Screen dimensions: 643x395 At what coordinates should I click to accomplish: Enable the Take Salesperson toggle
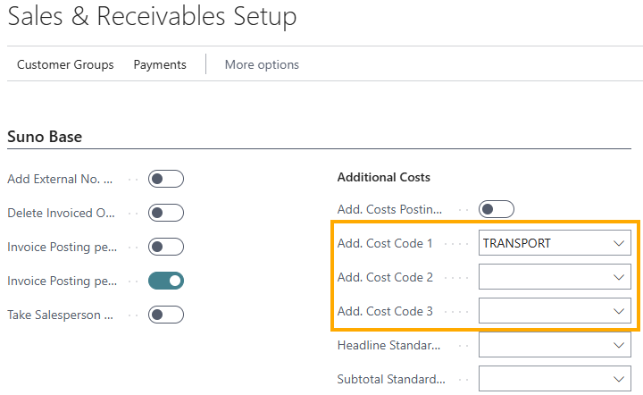tap(166, 315)
